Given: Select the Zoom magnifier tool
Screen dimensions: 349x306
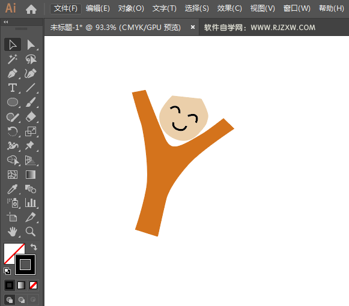Looking at the screenshot, I should coord(31,232).
